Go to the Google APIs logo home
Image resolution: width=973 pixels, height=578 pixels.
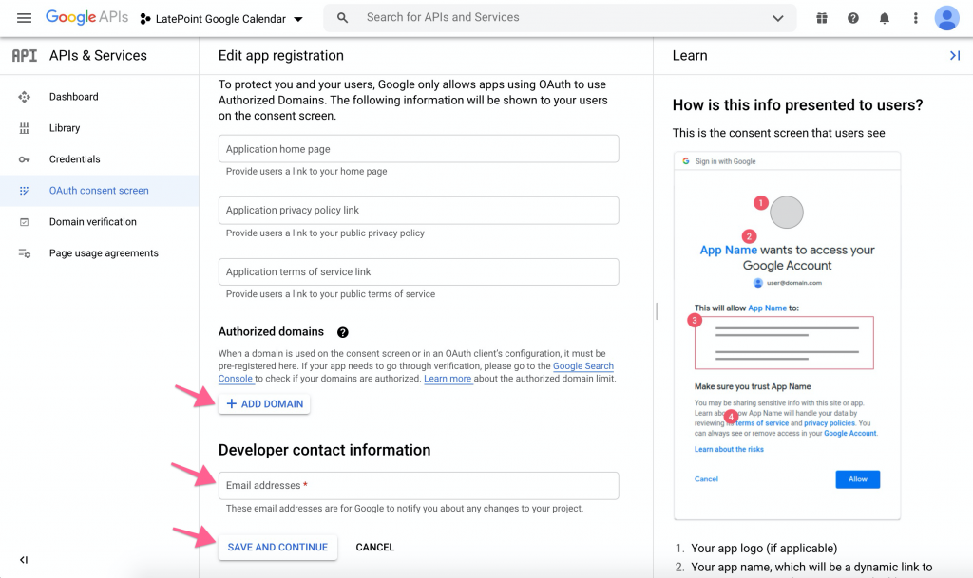click(x=86, y=17)
